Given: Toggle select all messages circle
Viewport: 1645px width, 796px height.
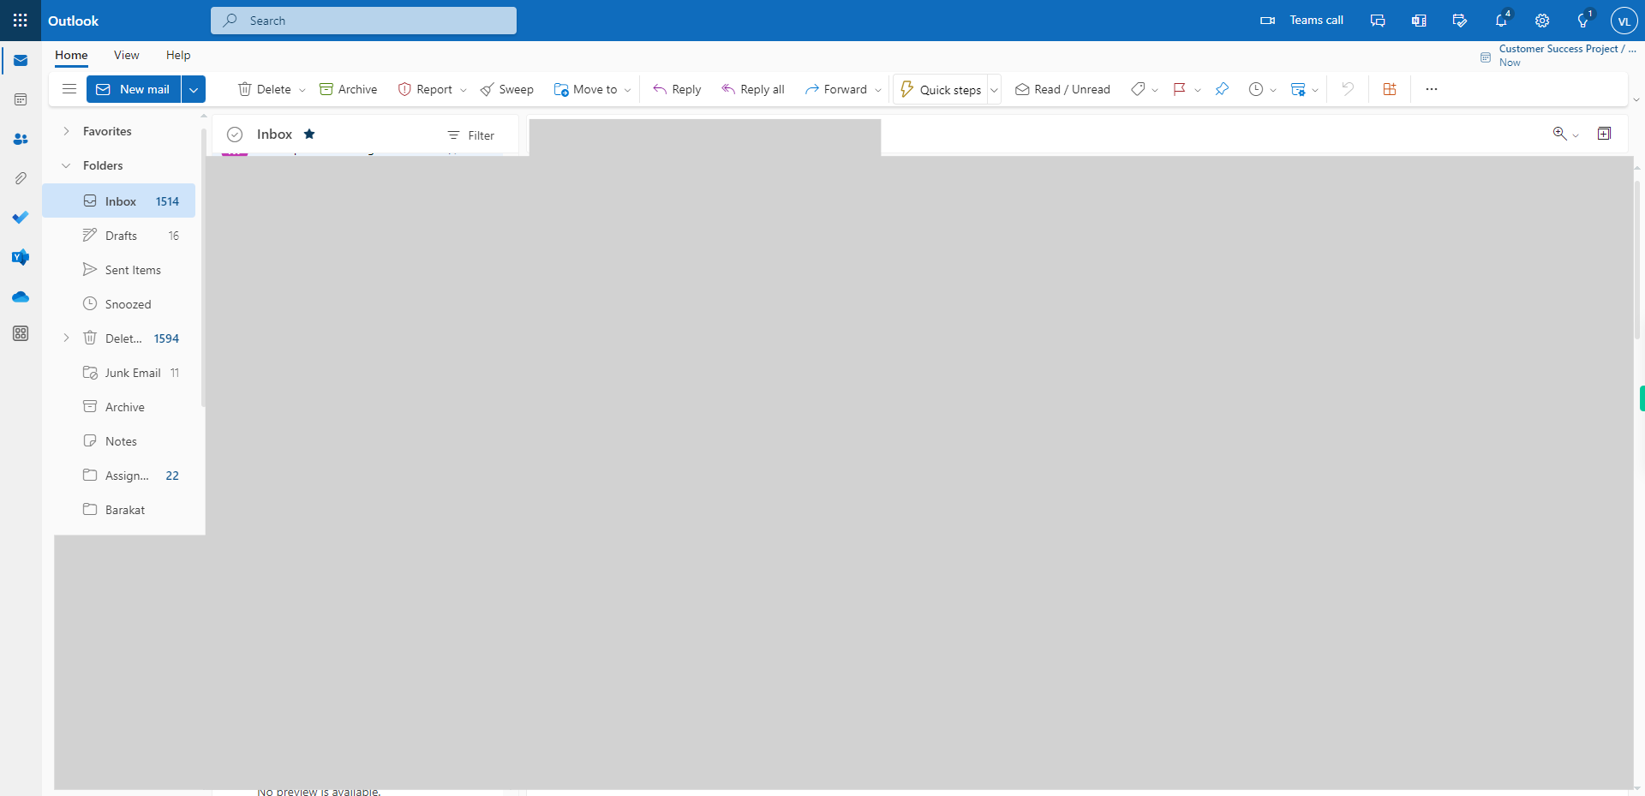Looking at the screenshot, I should point(235,135).
